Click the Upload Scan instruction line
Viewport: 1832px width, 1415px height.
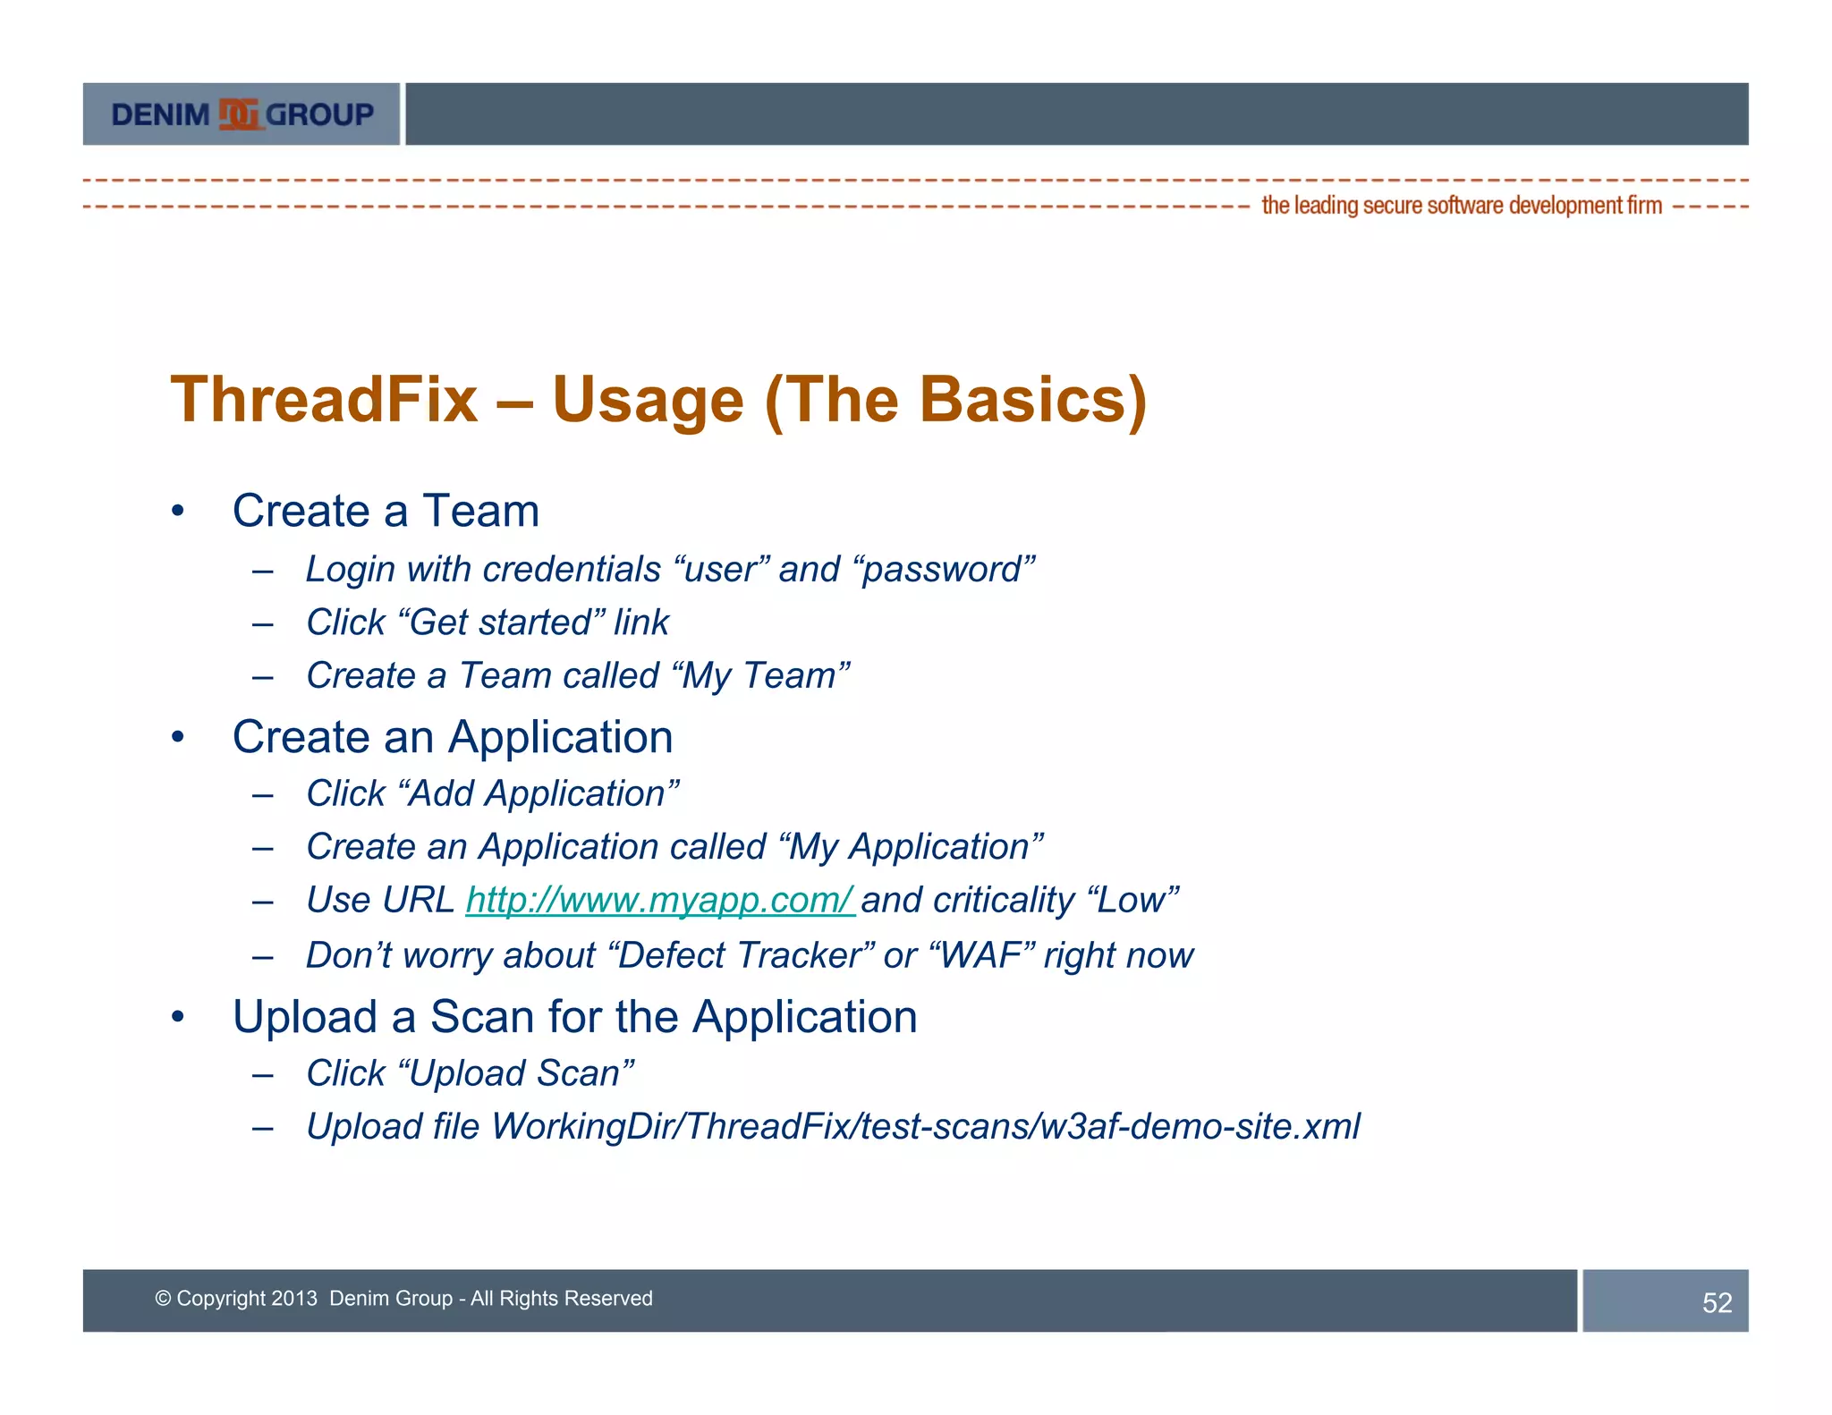(x=471, y=1073)
